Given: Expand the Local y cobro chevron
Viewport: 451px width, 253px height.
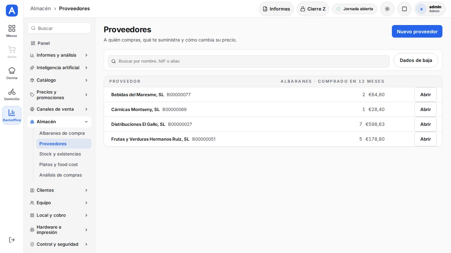Looking at the screenshot, I should [x=86, y=215].
